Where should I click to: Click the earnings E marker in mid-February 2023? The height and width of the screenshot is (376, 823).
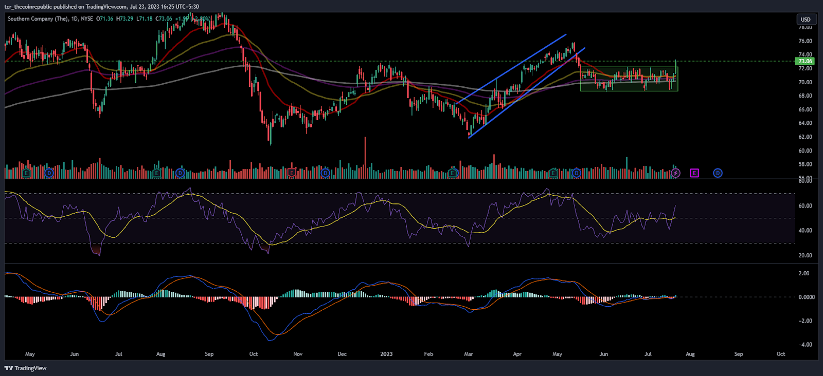coord(453,173)
